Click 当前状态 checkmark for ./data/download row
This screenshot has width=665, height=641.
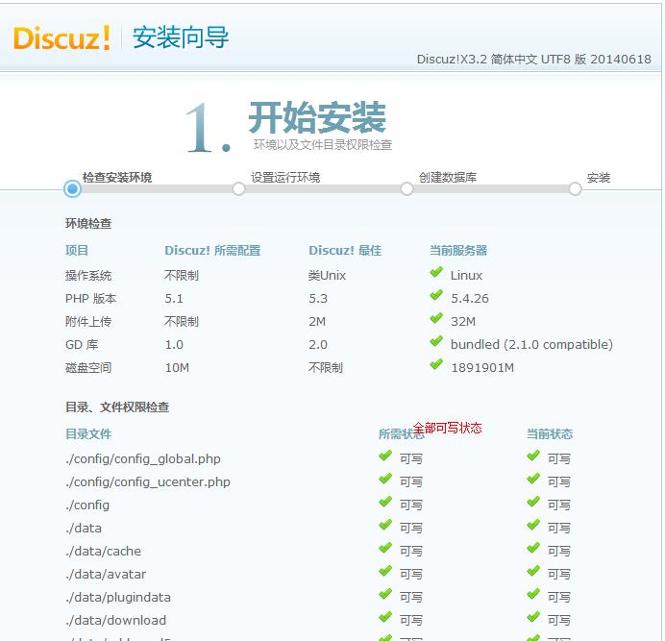tap(533, 617)
